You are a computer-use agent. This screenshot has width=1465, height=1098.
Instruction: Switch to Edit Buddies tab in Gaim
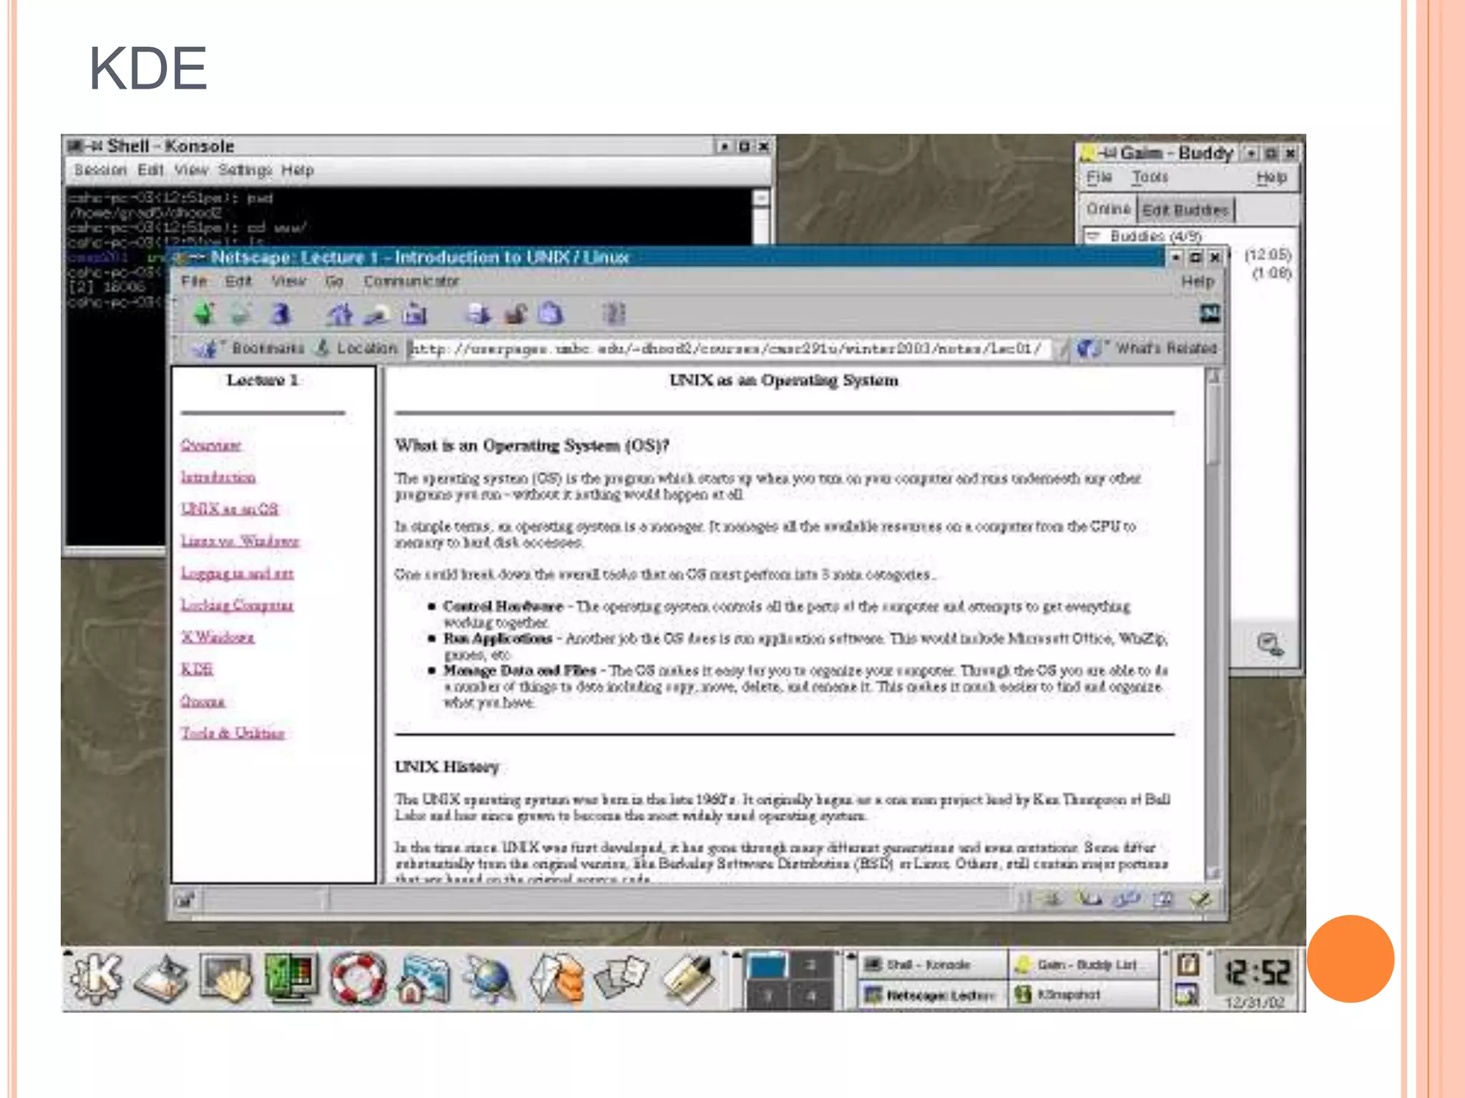1185,210
